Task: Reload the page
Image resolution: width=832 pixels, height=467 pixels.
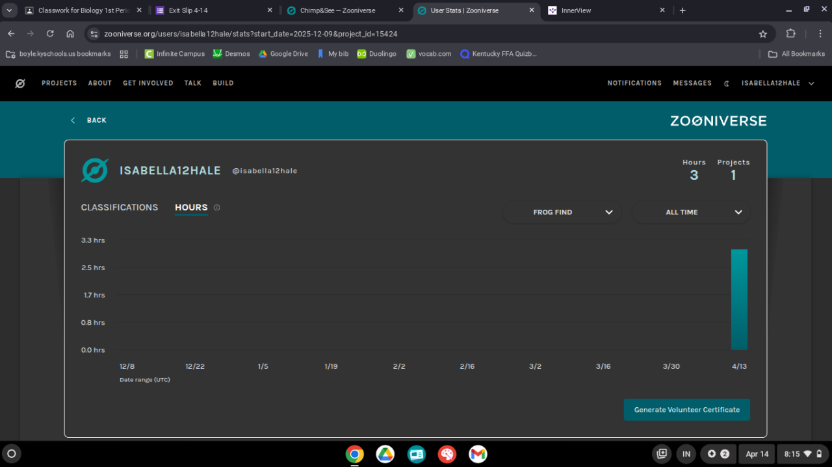Action: tap(50, 34)
